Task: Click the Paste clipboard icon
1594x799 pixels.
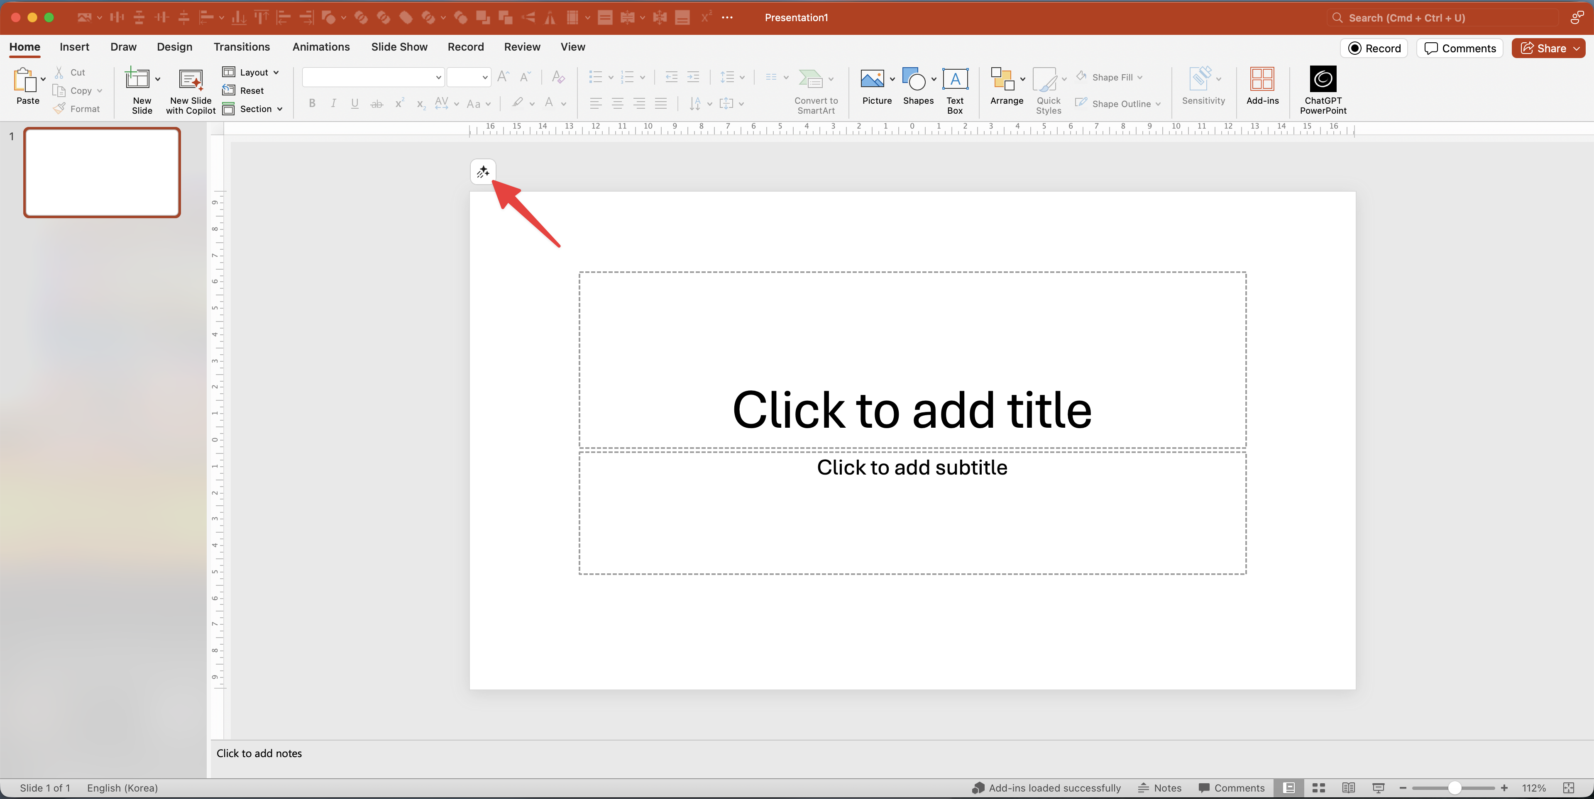Action: 25,80
